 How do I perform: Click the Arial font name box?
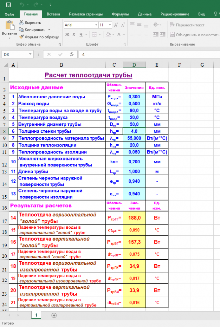(x=79, y=25)
